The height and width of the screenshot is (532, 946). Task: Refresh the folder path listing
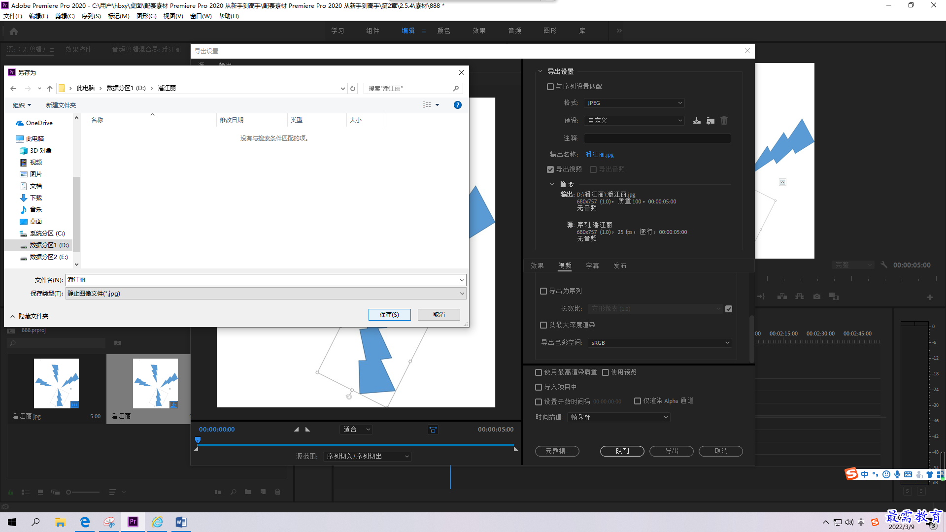point(353,89)
